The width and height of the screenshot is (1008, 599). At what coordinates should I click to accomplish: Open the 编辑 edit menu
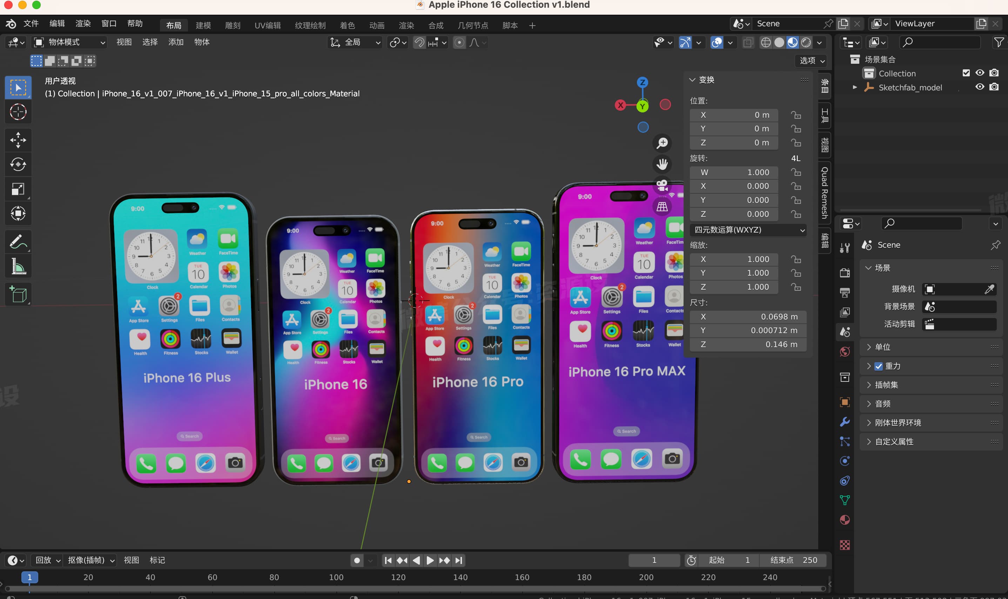pos(57,24)
